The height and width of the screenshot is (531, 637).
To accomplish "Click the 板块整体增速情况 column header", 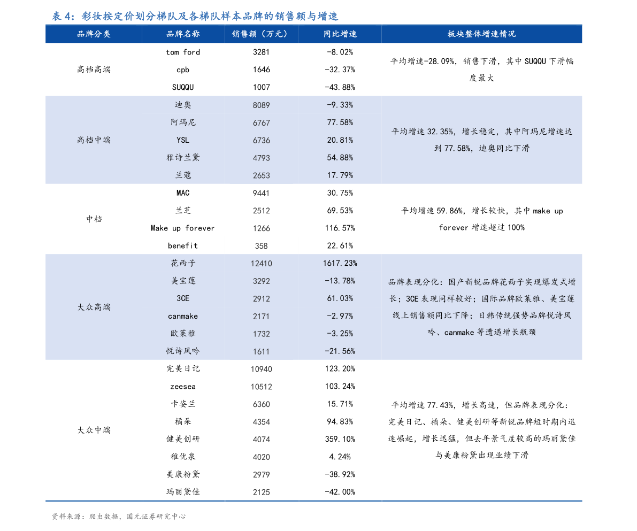I will tap(481, 34).
